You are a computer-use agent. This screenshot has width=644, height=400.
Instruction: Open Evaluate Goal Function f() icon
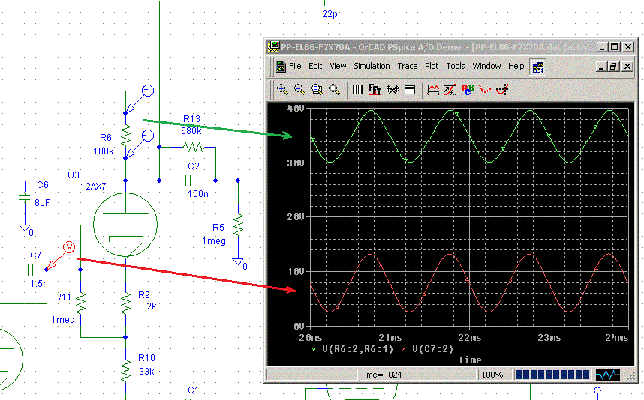click(450, 89)
